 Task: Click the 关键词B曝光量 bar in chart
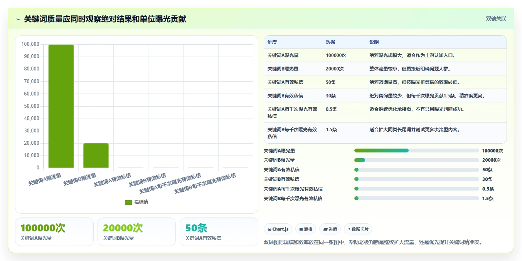pyautogui.click(x=96, y=156)
